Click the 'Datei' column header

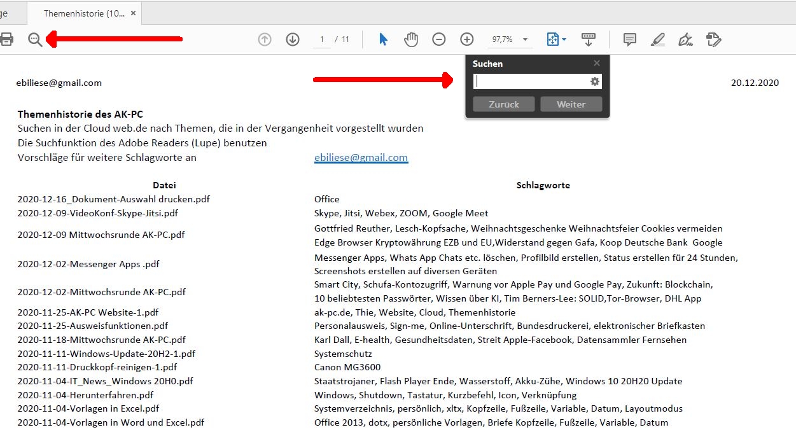pyautogui.click(x=164, y=185)
